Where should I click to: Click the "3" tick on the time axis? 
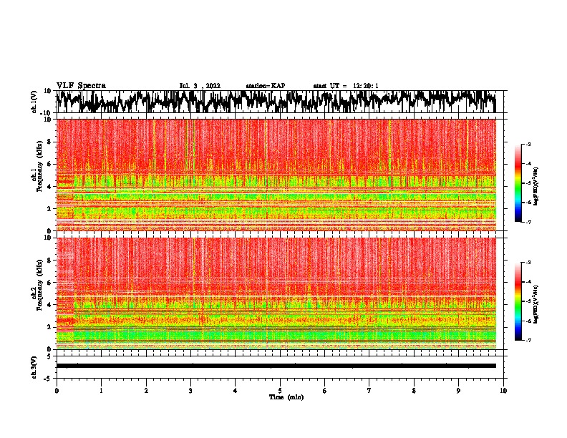coord(190,391)
